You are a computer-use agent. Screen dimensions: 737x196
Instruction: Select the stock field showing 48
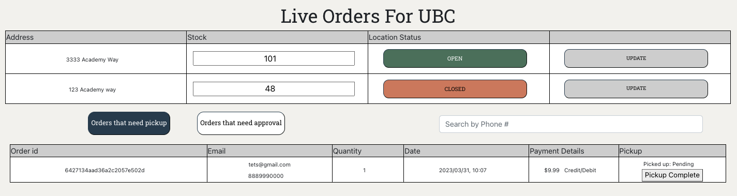274,89
